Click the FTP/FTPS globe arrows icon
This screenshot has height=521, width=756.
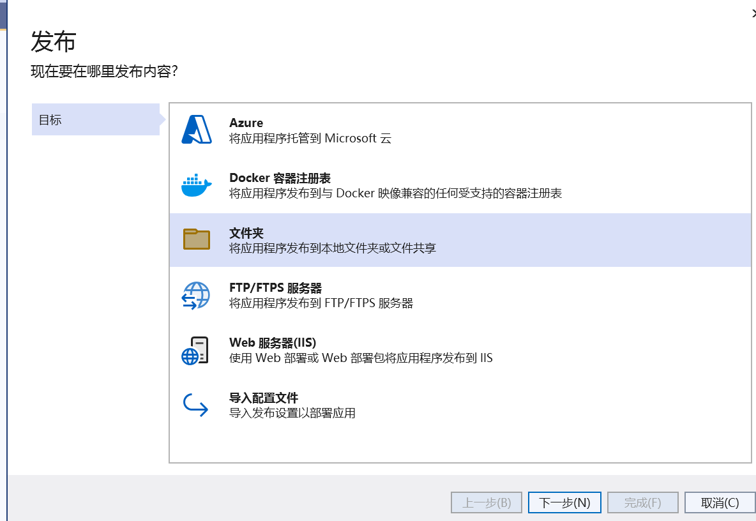tap(196, 296)
